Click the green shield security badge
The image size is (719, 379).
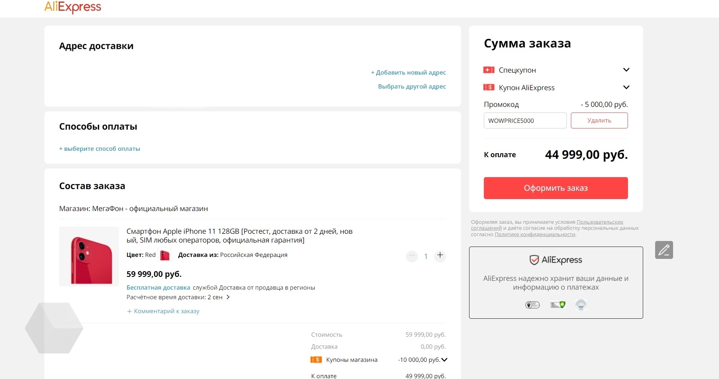(558, 305)
